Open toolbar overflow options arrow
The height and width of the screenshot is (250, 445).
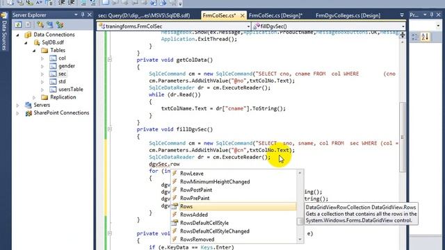[181, 3]
